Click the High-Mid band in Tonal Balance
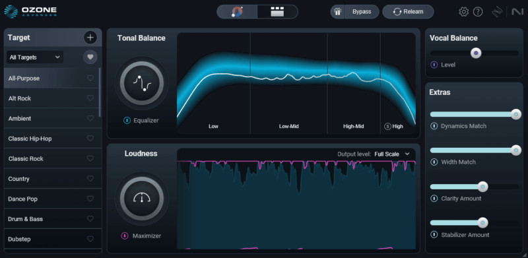 pos(354,84)
